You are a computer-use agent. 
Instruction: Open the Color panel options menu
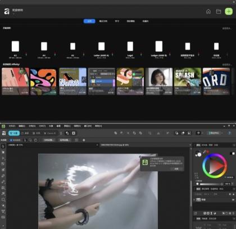(234, 145)
